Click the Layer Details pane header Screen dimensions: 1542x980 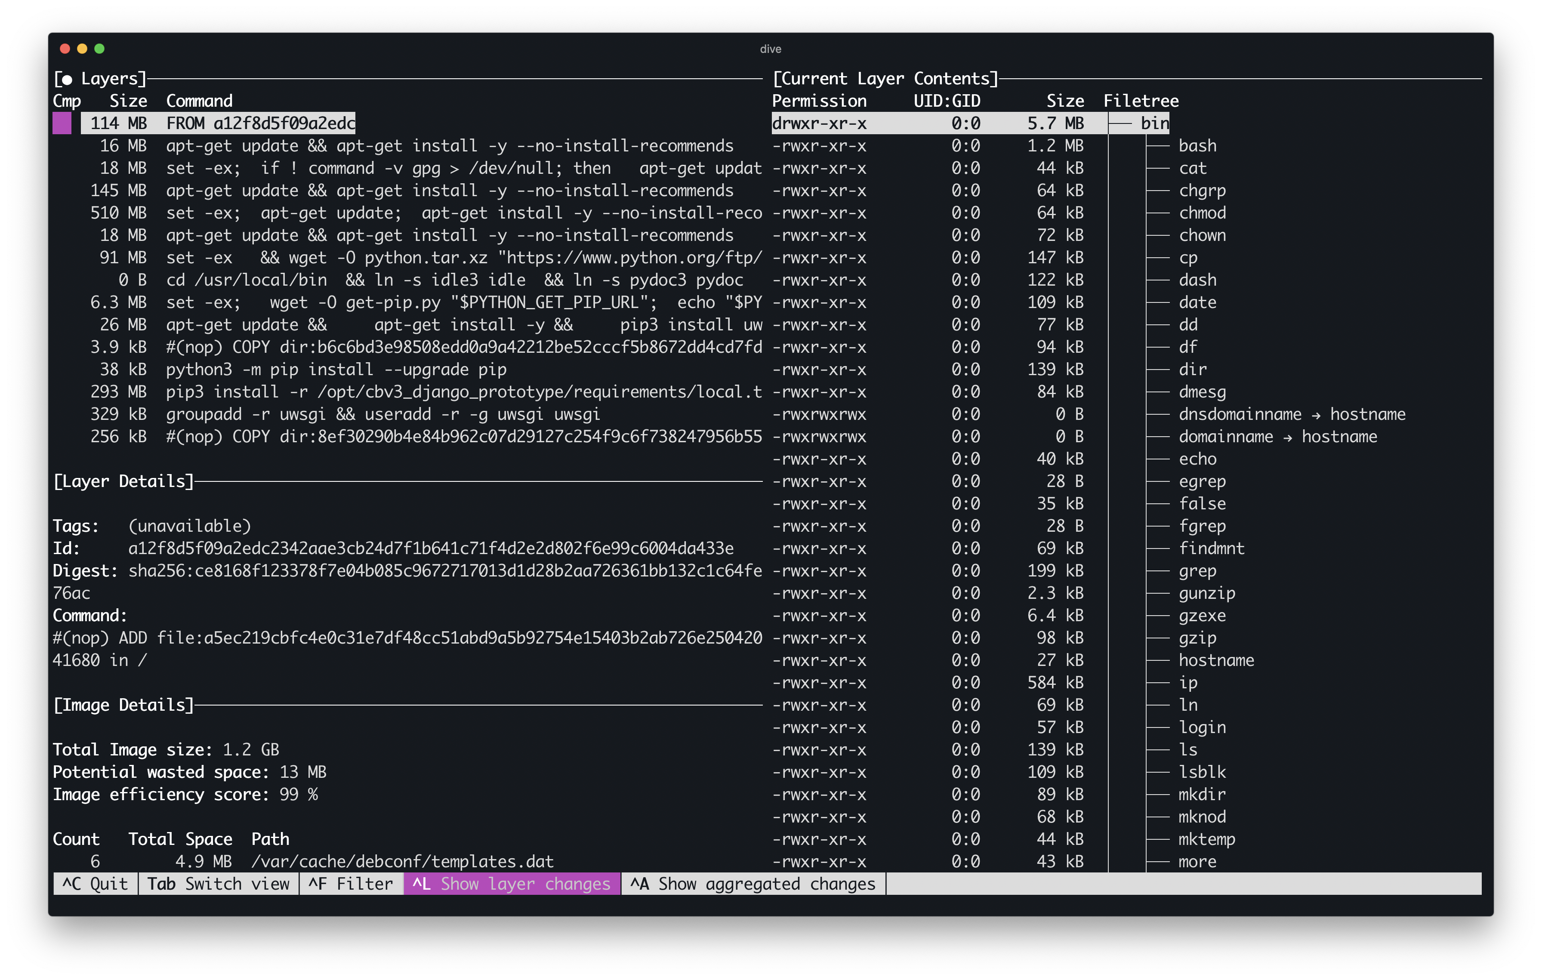123,481
